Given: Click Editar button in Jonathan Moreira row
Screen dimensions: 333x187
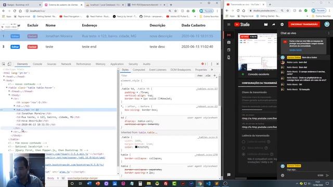Looking at the screenshot, I should [15, 36].
